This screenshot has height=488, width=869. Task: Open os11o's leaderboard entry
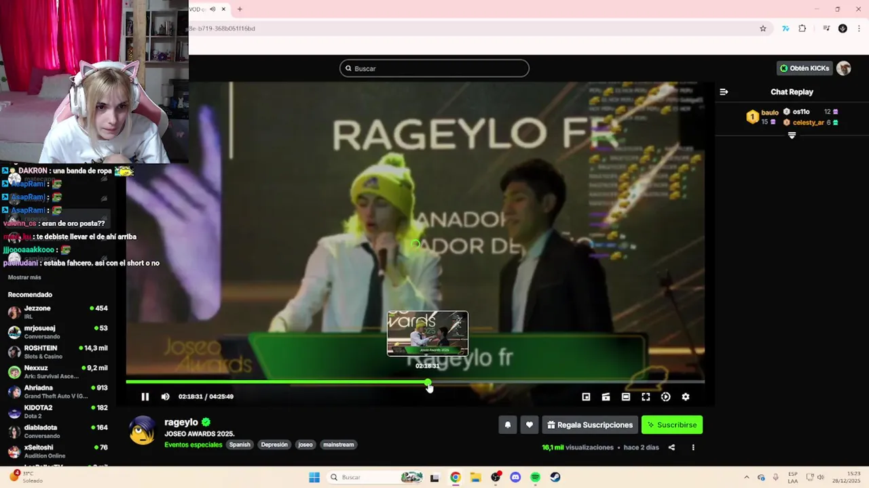(811, 112)
